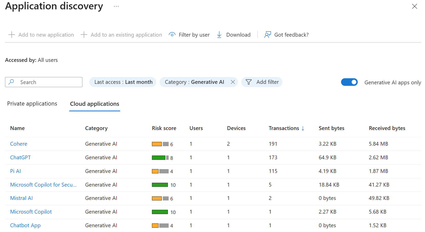Sort by Transactions column header text
This screenshot has height=232, width=425.
click(x=284, y=128)
